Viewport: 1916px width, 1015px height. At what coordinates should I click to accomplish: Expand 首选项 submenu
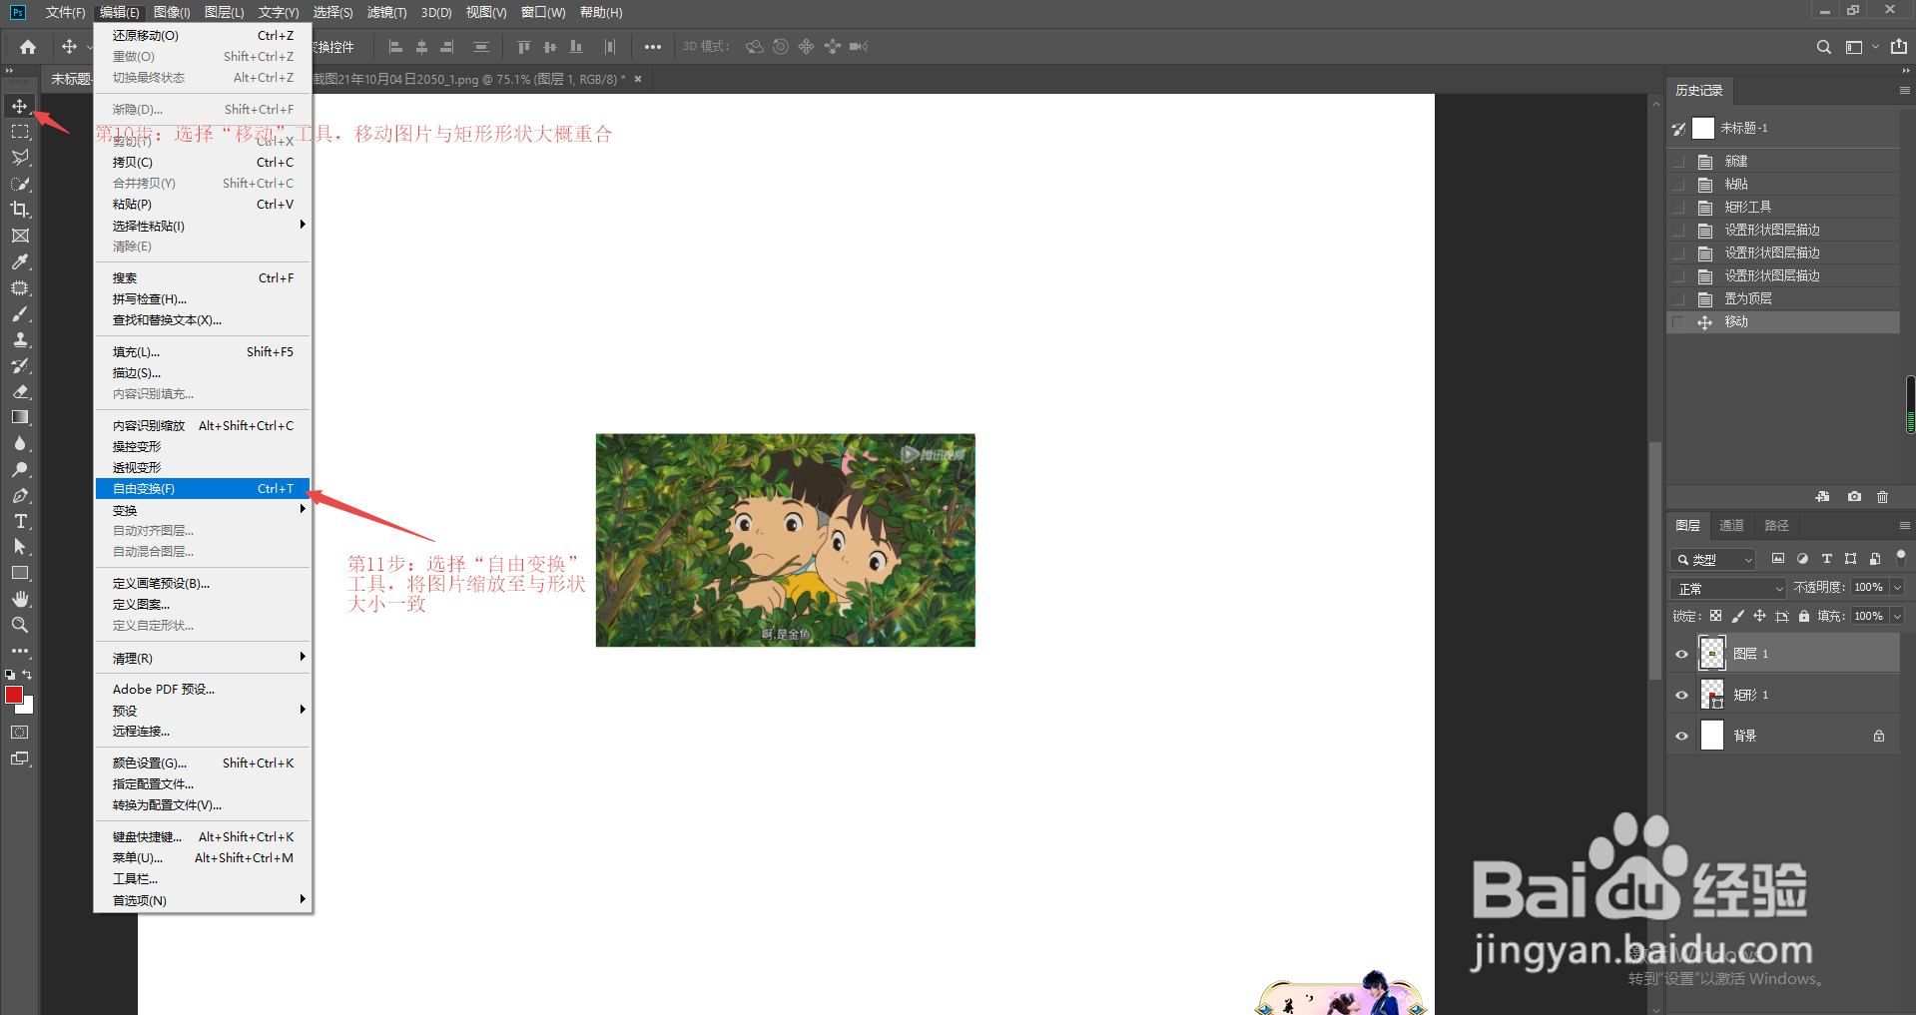pyautogui.click(x=204, y=900)
